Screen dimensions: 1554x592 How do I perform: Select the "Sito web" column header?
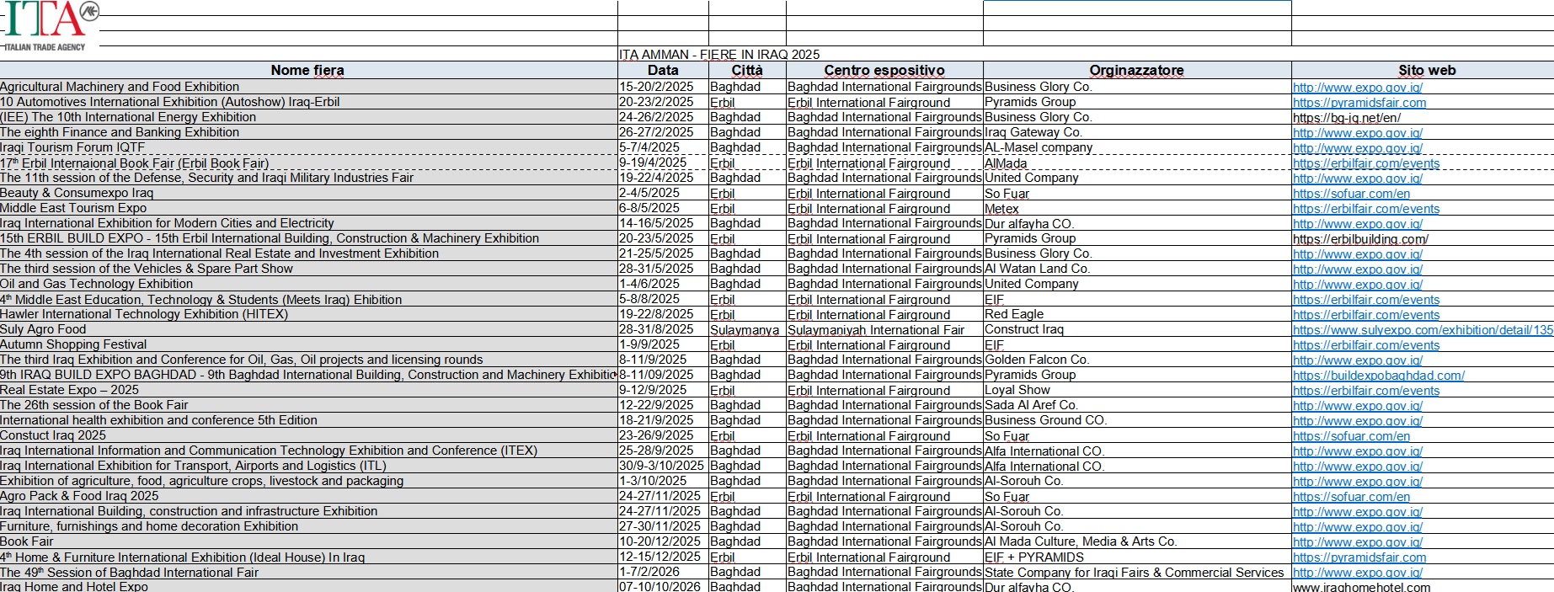1423,70
